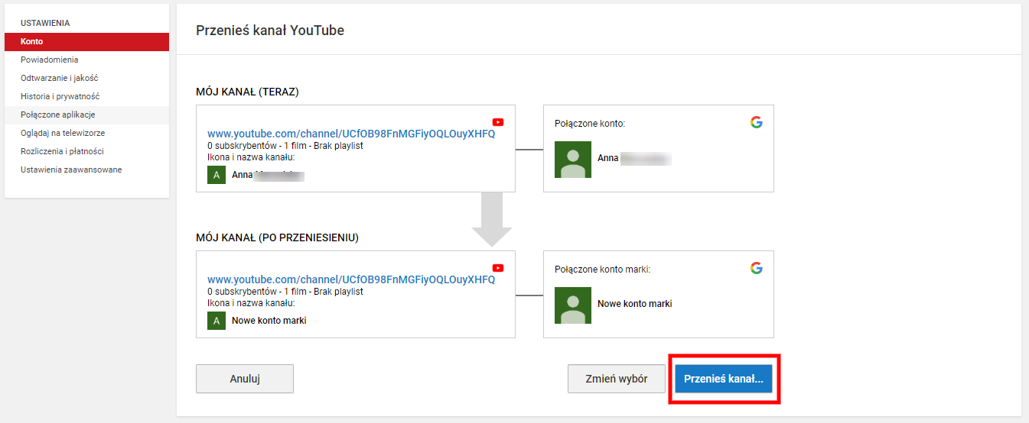Image resolution: width=1029 pixels, height=423 pixels.
Task: Click the USTAWIENIA sidebar heading
Action: coord(45,23)
